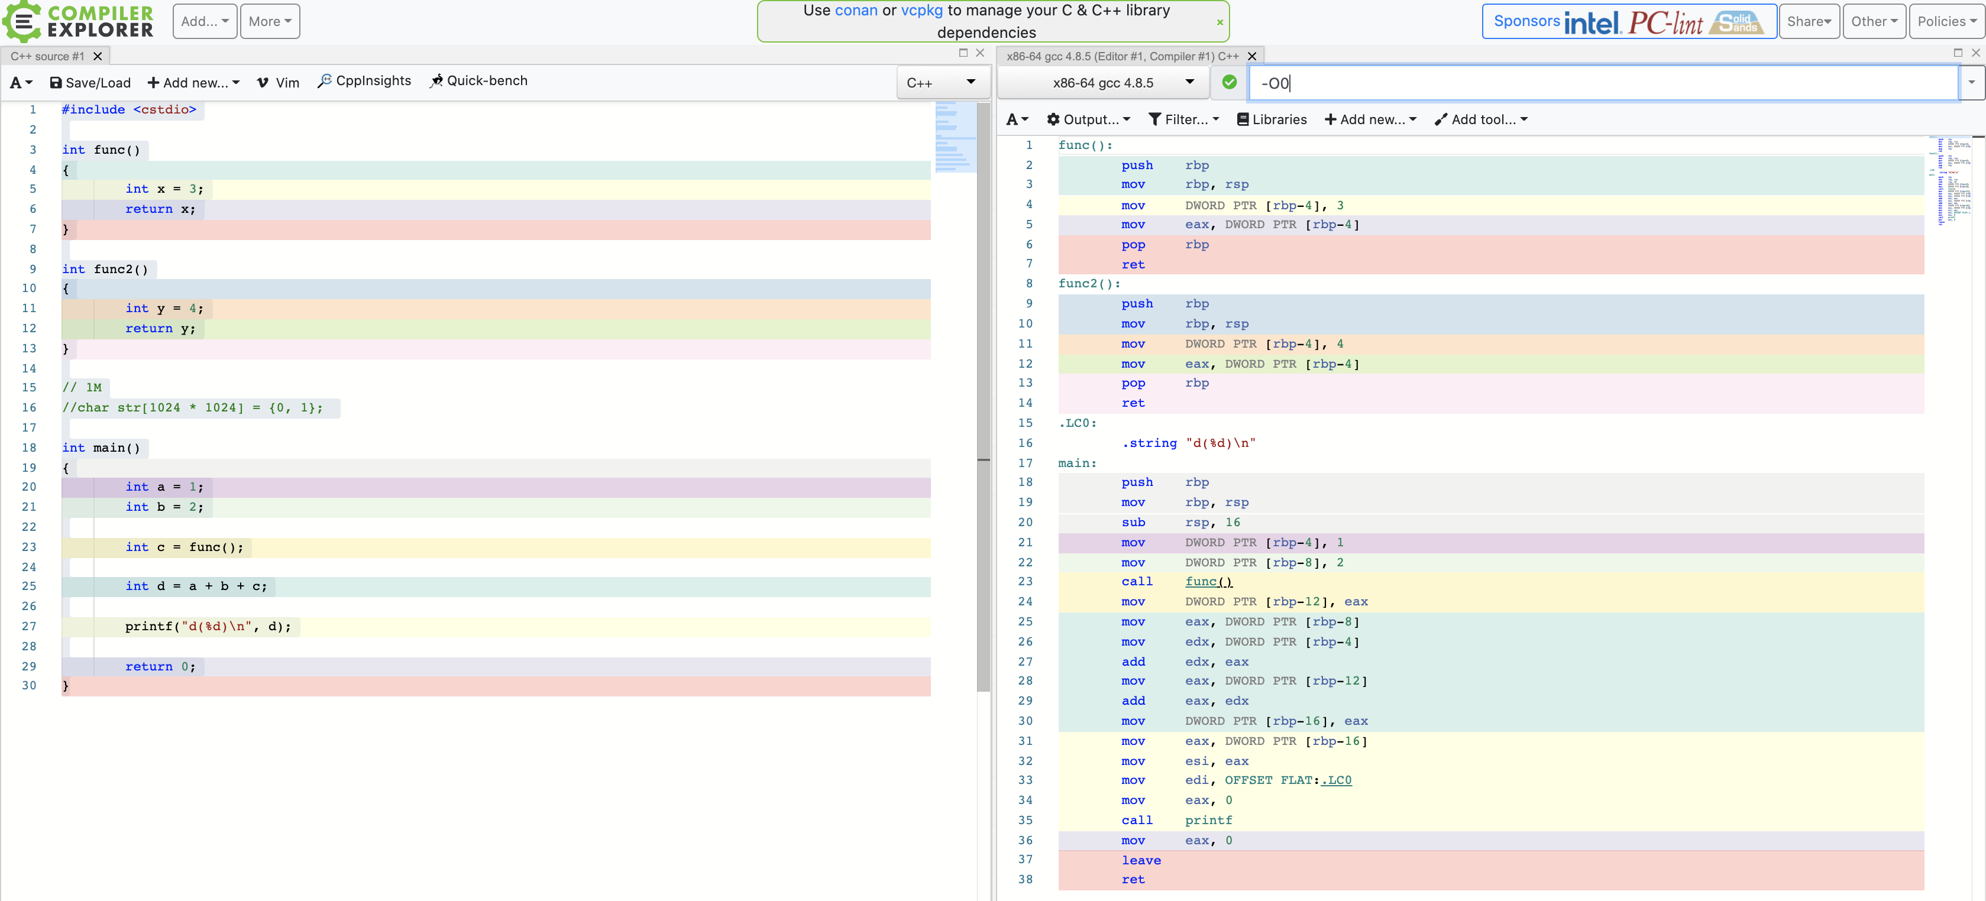Select the x86-64 gcc 4.8.5 compiler tab

(1122, 56)
